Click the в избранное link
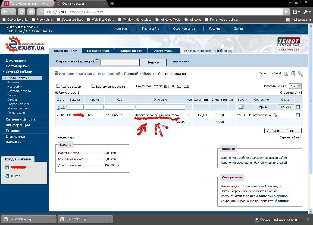The height and width of the screenshot is (225, 313). (223, 51)
